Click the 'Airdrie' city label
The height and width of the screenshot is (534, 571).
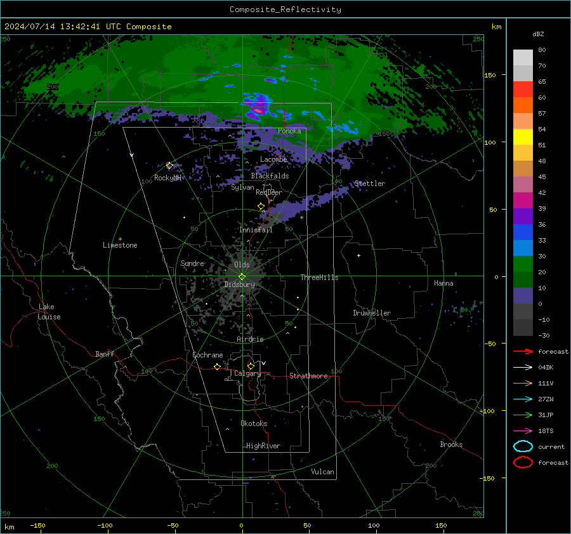[250, 339]
